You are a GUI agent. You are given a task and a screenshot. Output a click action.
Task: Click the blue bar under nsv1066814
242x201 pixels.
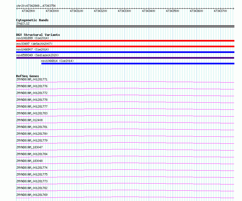[138, 64]
